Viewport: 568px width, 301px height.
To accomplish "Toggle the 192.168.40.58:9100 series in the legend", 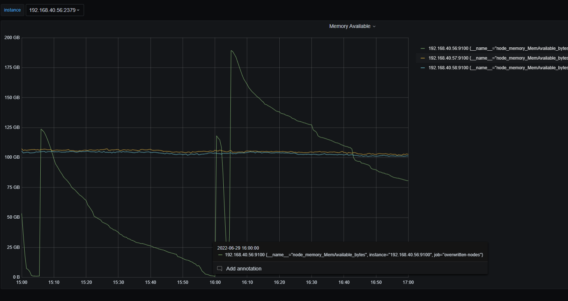I will click(x=498, y=68).
